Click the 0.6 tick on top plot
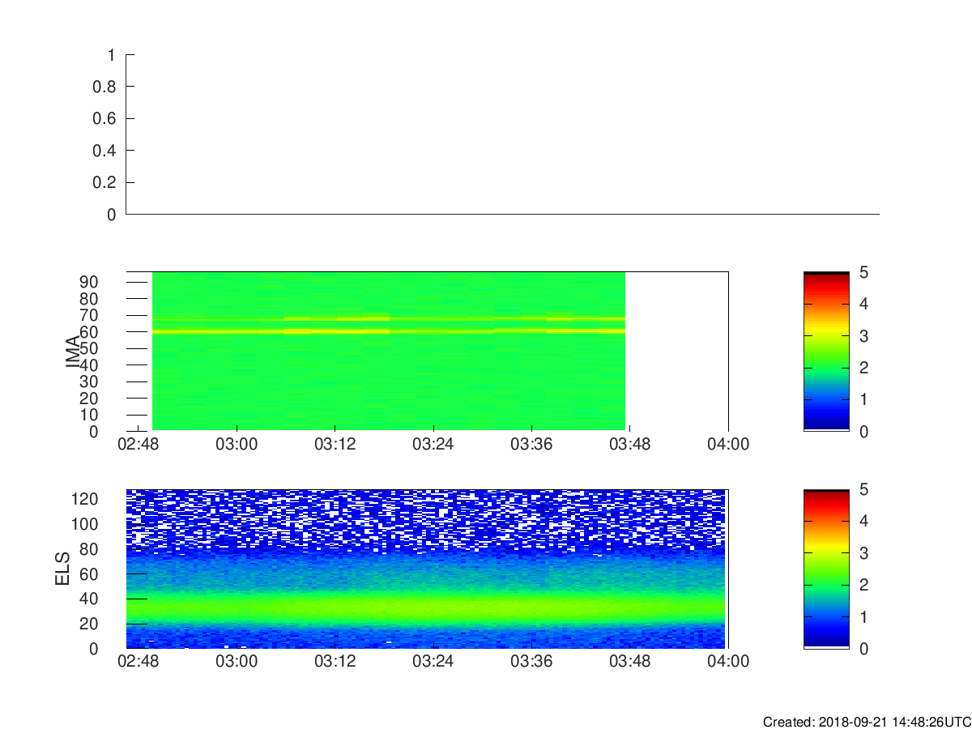 [x=104, y=119]
